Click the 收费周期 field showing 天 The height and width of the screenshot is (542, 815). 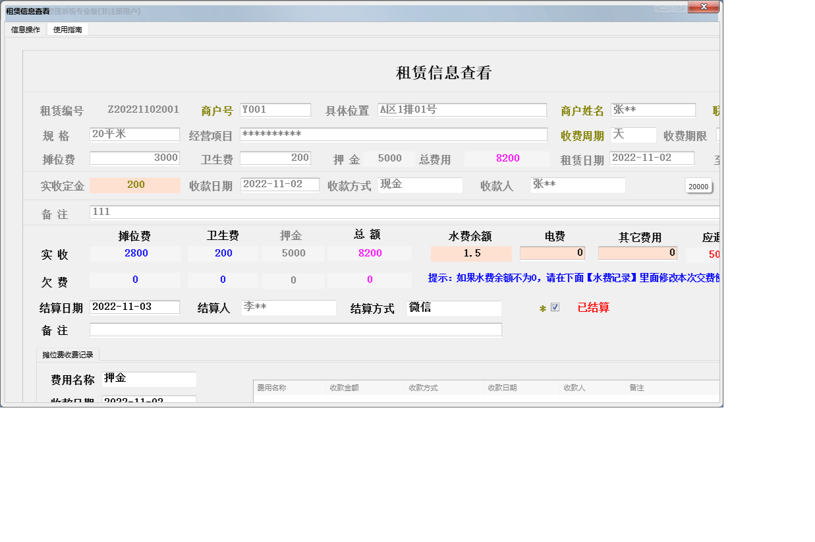[632, 135]
